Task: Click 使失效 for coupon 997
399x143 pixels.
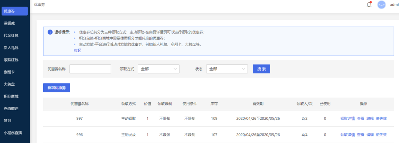Action: (381, 118)
